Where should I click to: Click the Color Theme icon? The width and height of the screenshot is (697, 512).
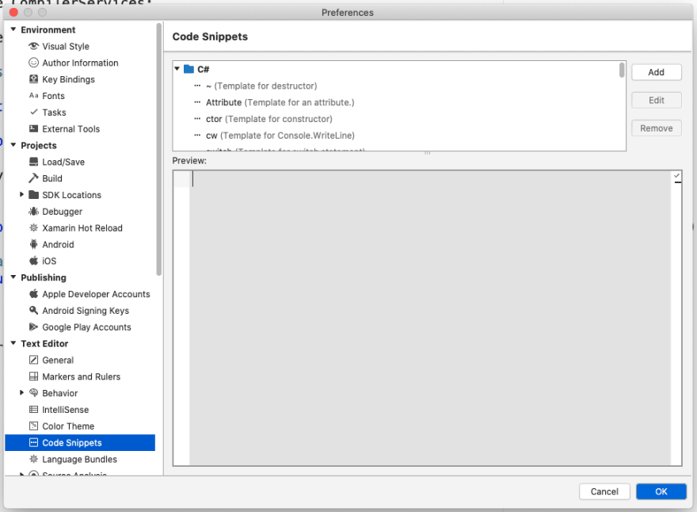[33, 426]
